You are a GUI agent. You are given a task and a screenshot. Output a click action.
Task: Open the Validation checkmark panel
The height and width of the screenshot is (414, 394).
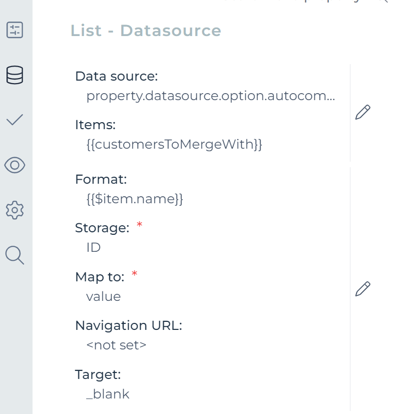tap(15, 119)
